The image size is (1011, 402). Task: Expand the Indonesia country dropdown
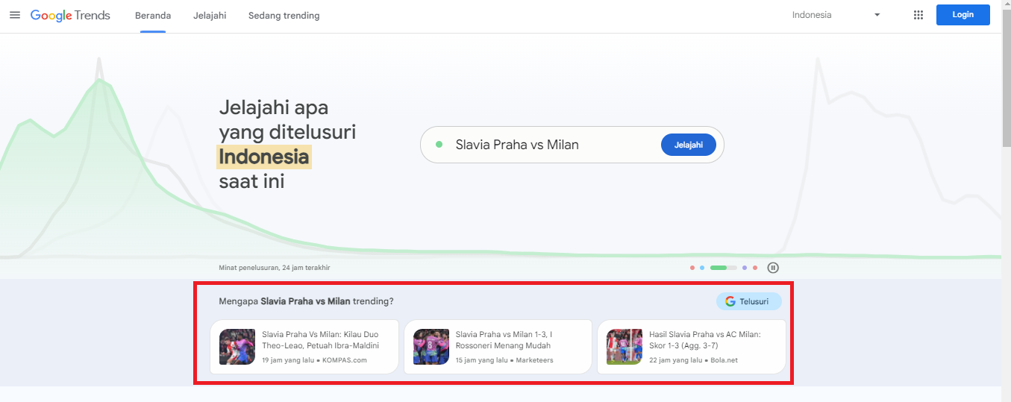(836, 15)
